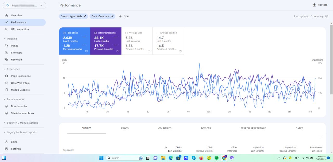333x162 pixels.
Task: Collapse the Enhancements section
Action: 4,99
